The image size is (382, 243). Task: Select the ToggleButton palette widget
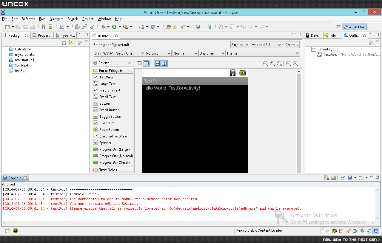click(113, 117)
